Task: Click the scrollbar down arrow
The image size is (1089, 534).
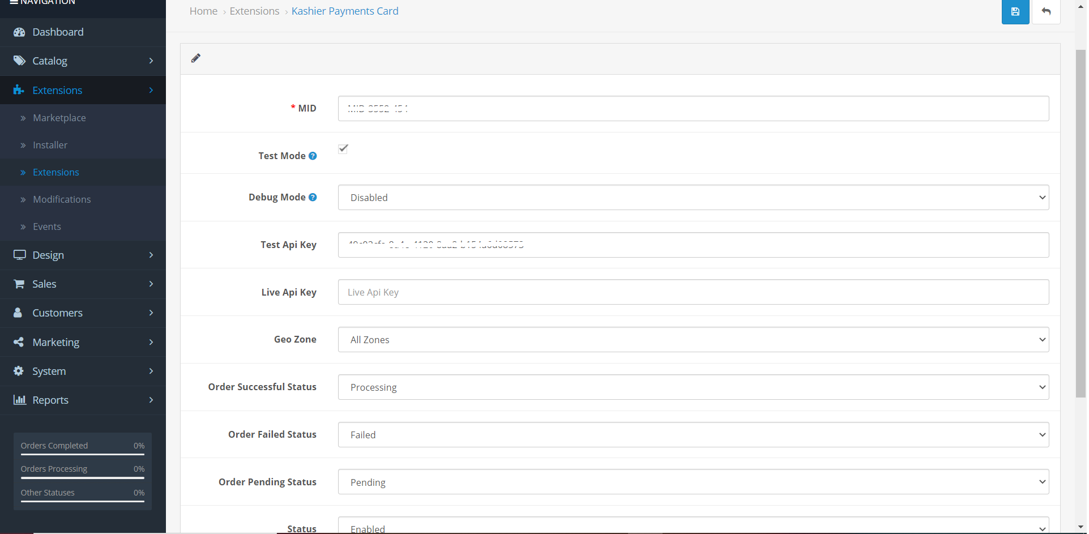Action: point(1081,528)
